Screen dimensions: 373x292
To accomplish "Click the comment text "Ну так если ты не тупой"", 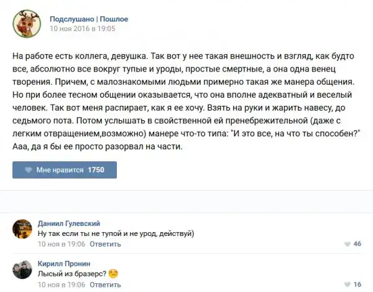I will pyautogui.click(x=116, y=233).
